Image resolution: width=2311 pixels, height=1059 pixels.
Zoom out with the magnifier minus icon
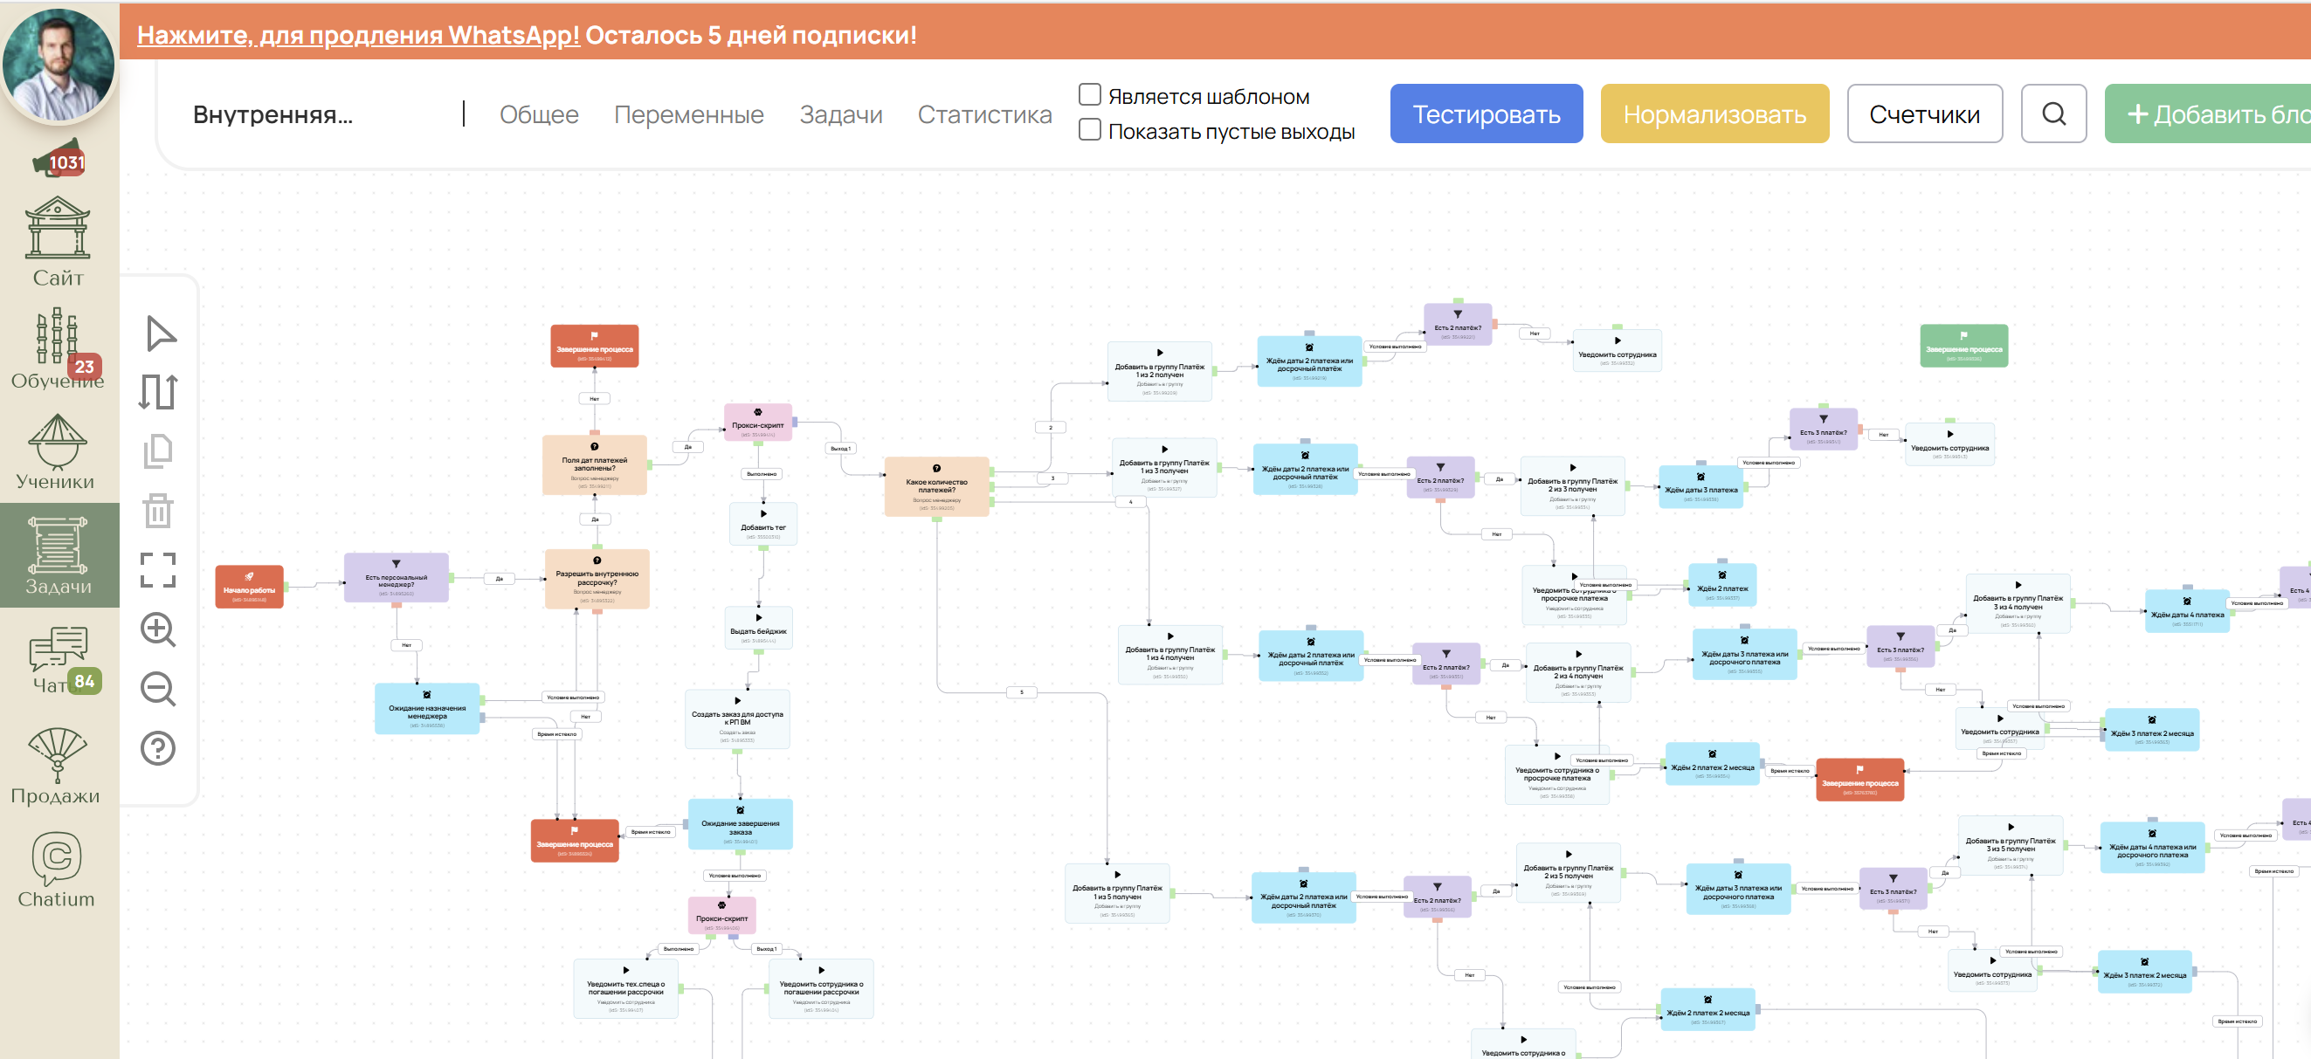tap(158, 689)
